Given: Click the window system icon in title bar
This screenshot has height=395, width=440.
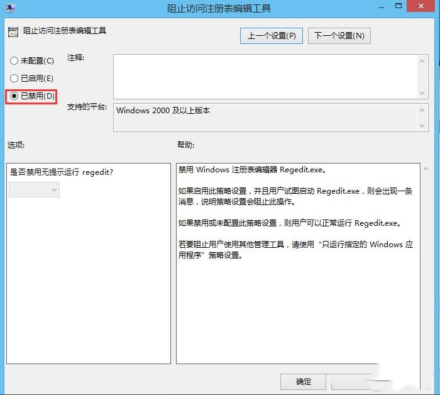Looking at the screenshot, I should tap(11, 7).
